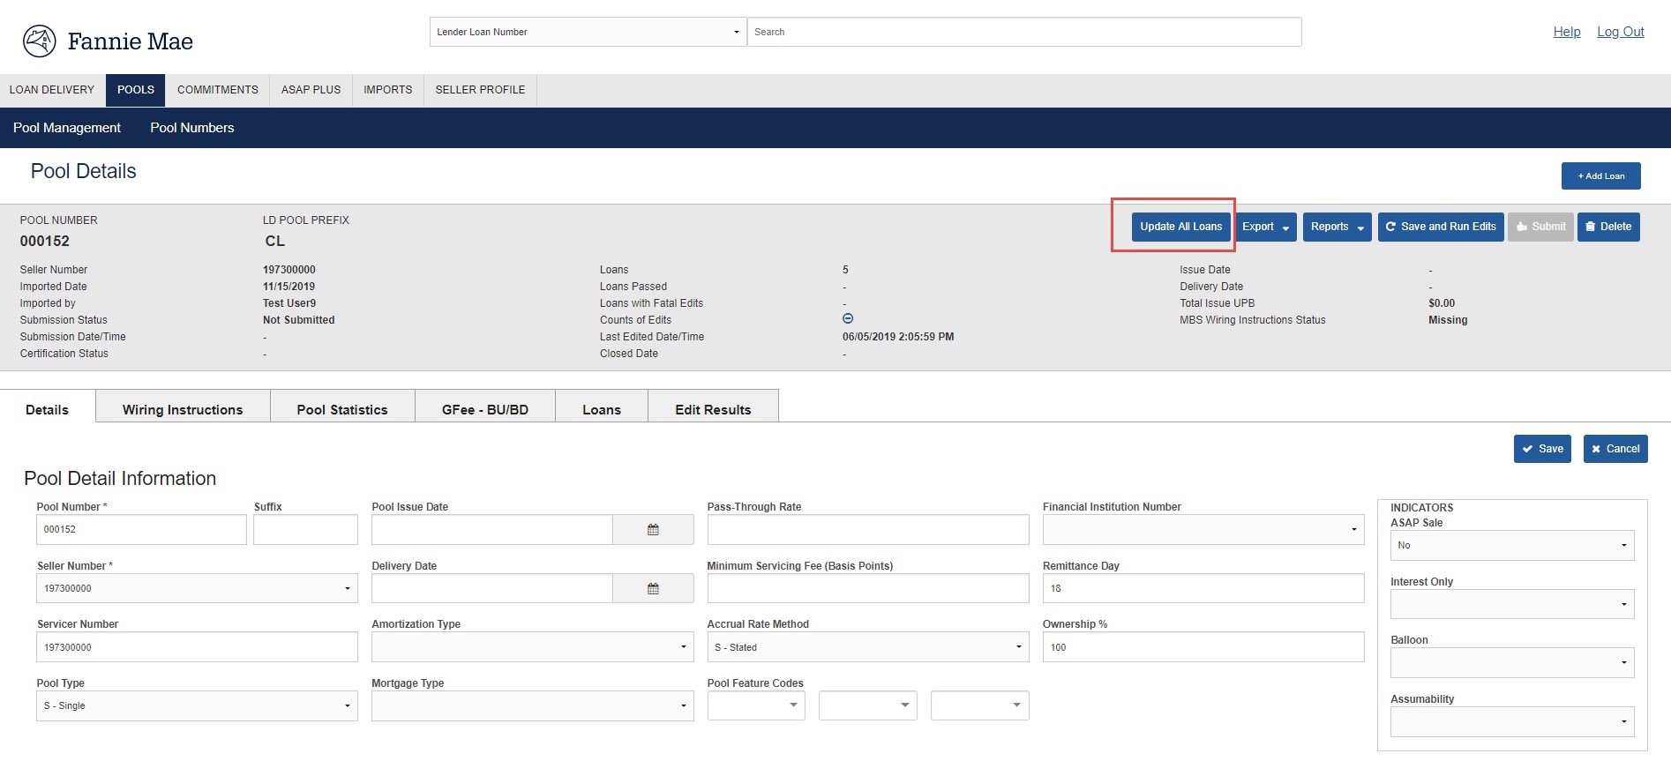Click the Ownership % input field

point(1203,647)
